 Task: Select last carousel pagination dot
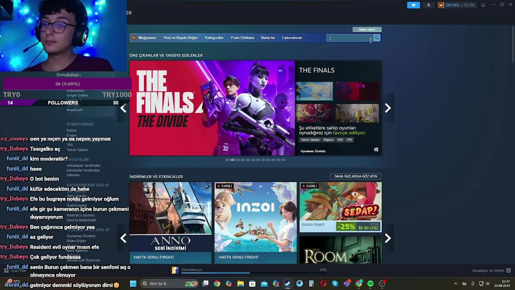(283, 160)
